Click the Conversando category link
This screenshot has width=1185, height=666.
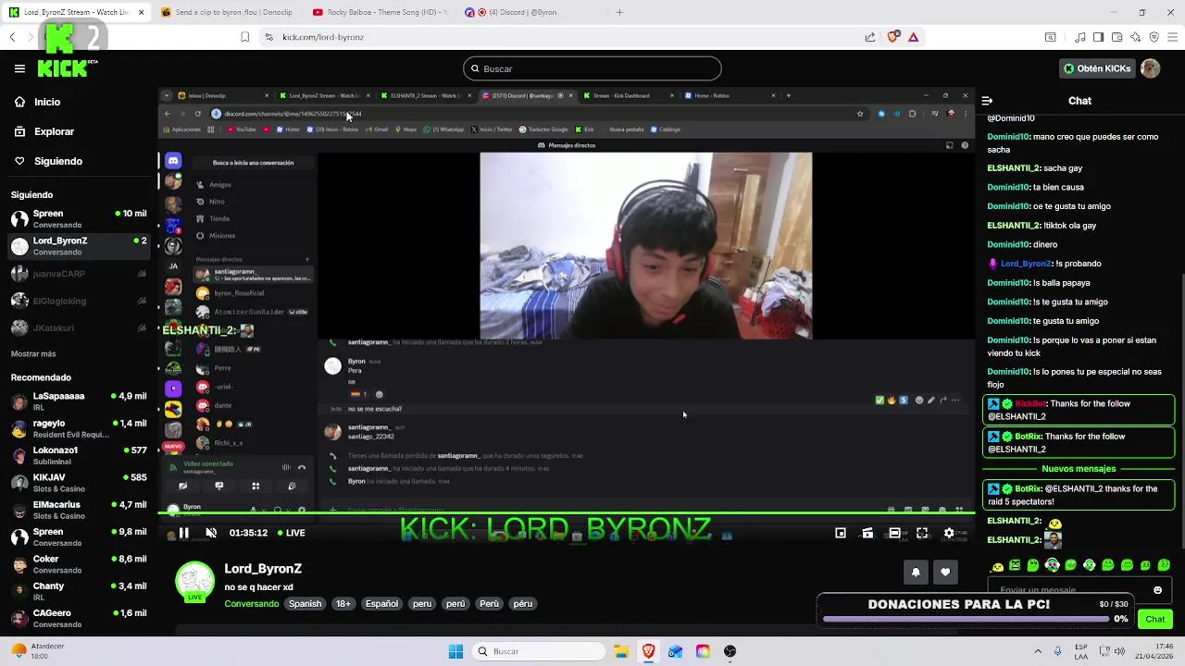pyautogui.click(x=251, y=604)
